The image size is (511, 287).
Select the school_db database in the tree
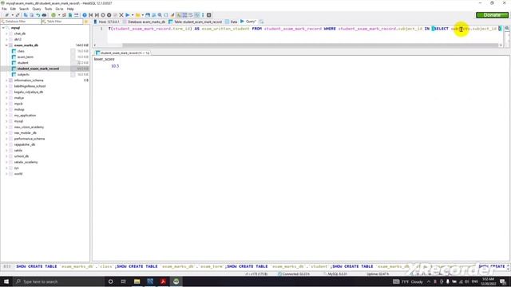click(22, 156)
